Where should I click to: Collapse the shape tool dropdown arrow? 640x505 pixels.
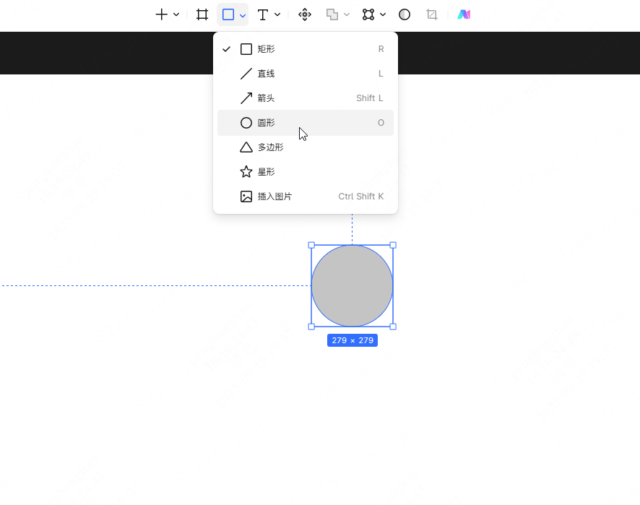243,14
